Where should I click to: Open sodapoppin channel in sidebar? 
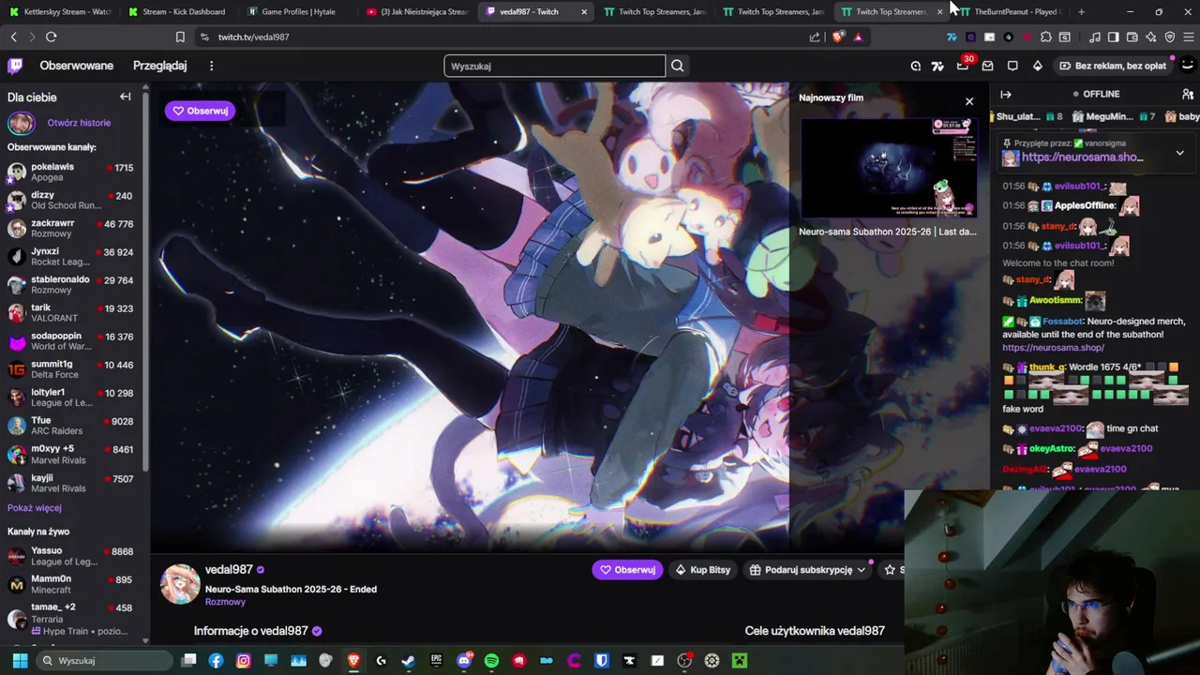pos(73,341)
